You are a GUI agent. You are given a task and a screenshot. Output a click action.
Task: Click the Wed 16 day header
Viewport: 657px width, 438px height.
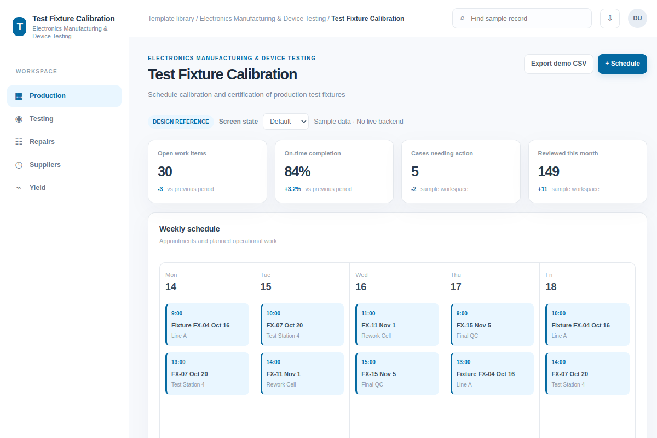coord(361,282)
